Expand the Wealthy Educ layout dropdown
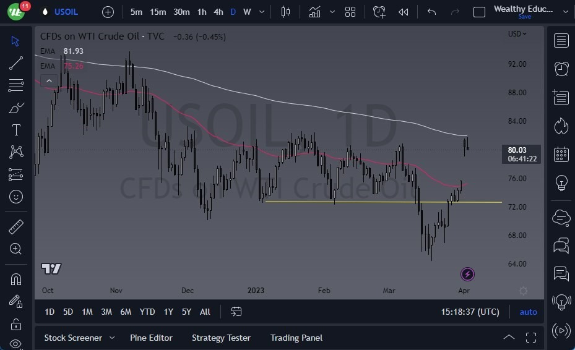 click(x=566, y=12)
